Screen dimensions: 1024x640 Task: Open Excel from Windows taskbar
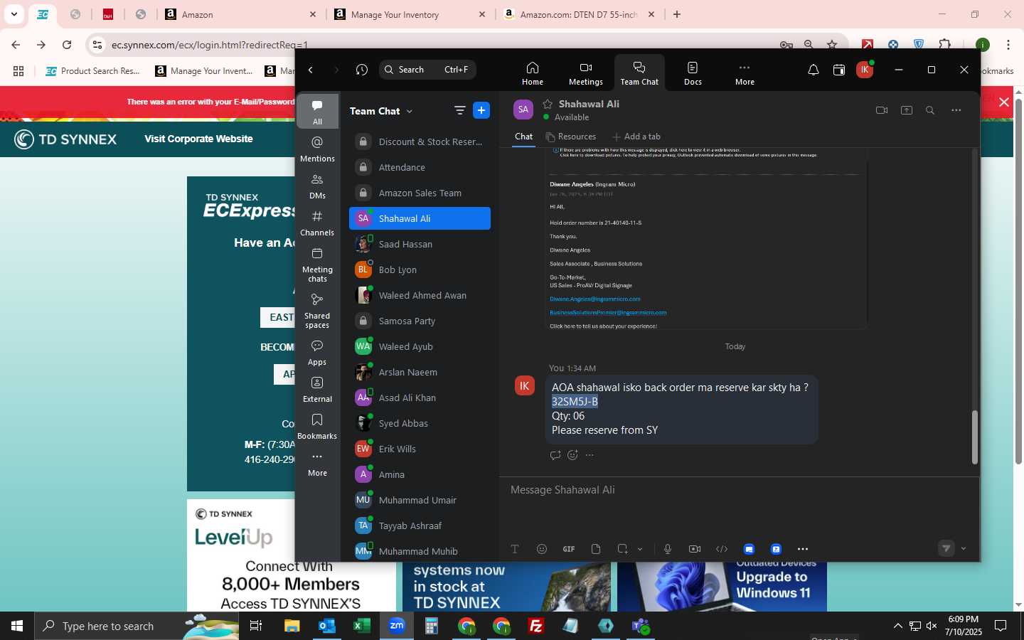pos(362,626)
